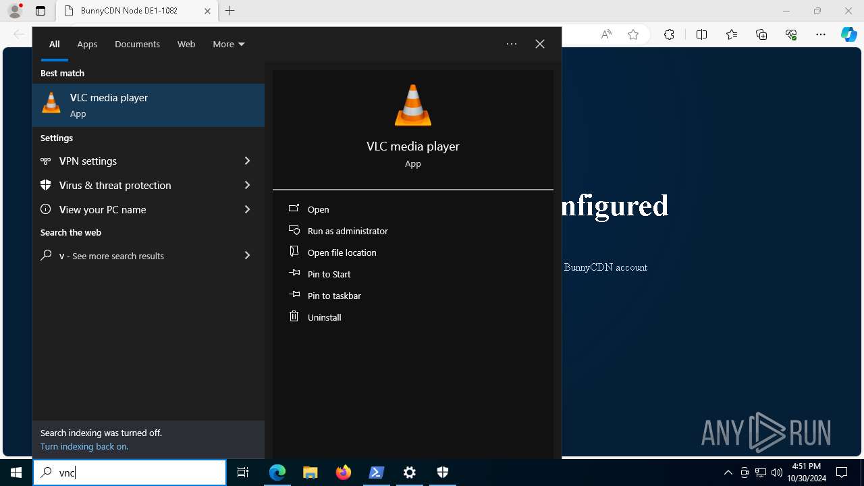864x486 pixels.
Task: Open the taskbar clock and date
Action: pos(806,473)
